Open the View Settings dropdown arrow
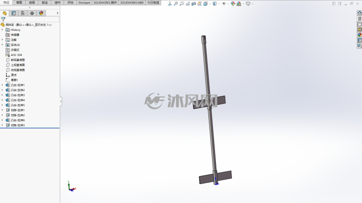 pyautogui.click(x=253, y=4)
